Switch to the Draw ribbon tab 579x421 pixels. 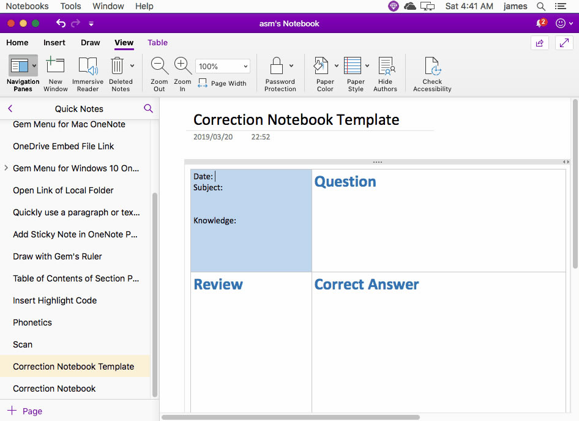(90, 43)
